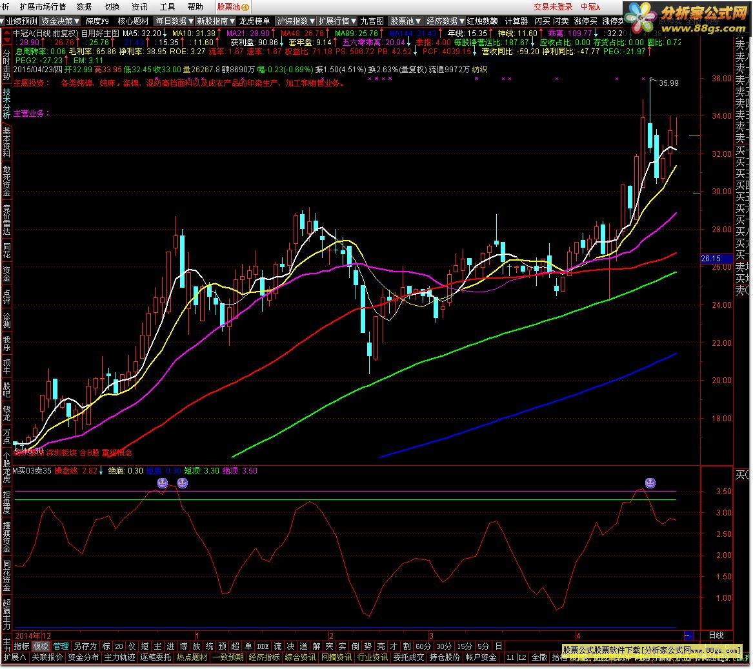Expand the 资金决策 dropdown
This screenshot has height=669, width=753.
[x=60, y=21]
